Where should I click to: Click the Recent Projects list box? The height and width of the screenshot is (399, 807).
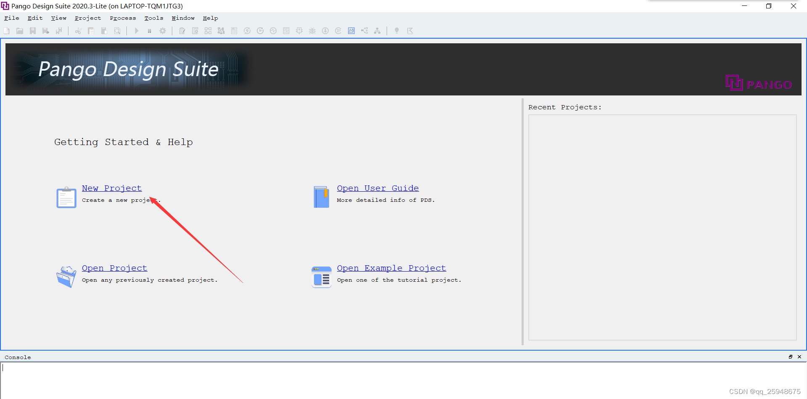click(x=662, y=227)
